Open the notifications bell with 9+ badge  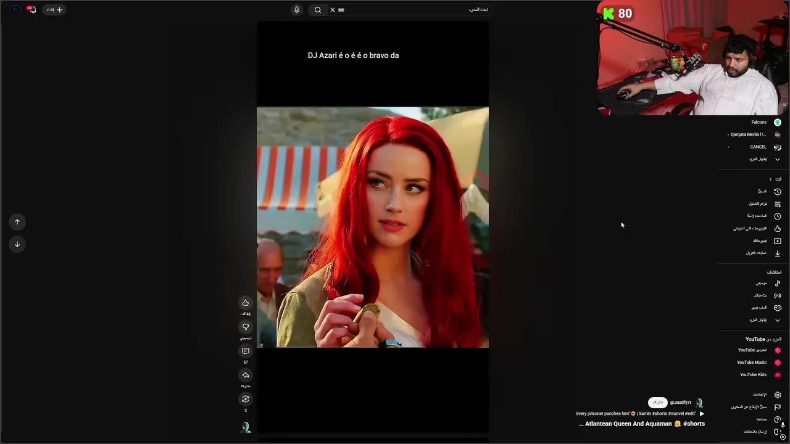click(x=31, y=10)
